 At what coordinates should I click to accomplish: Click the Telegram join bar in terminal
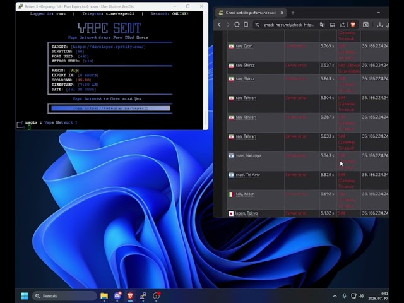pyautogui.click(x=110, y=109)
